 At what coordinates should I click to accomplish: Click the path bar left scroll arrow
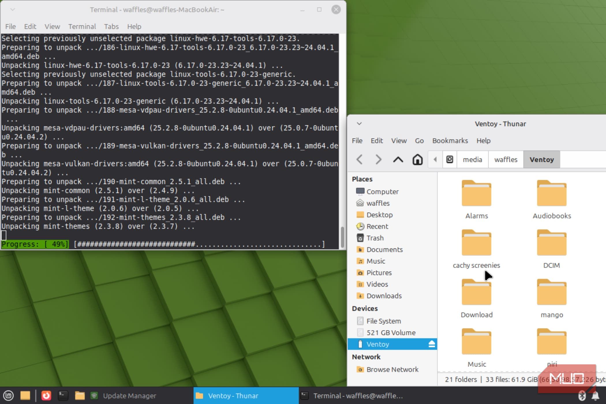[x=435, y=159]
